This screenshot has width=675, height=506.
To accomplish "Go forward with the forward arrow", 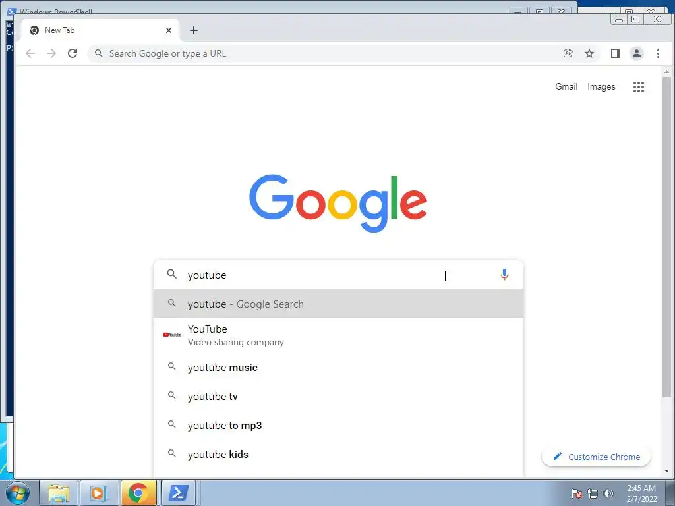I will (51, 53).
